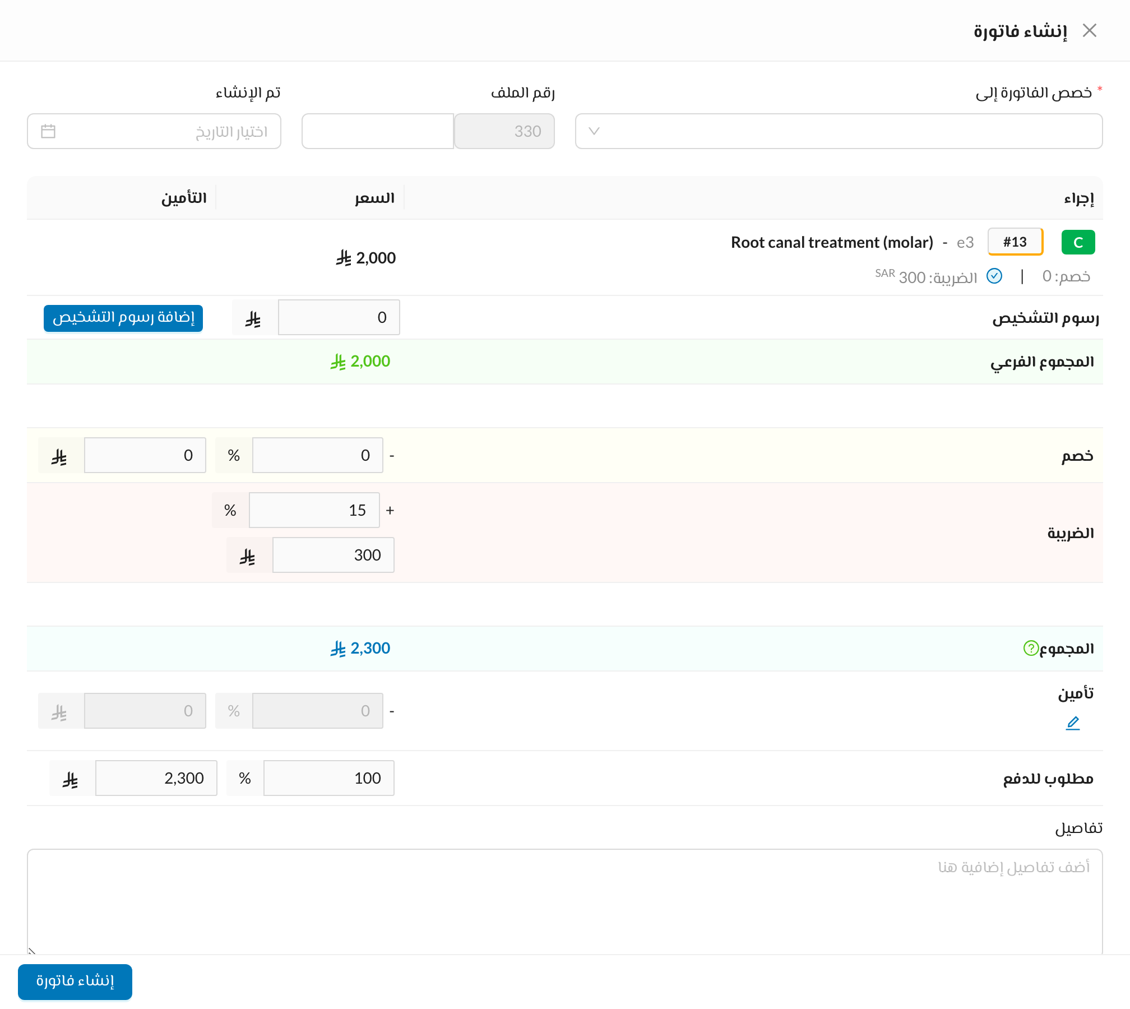Image resolution: width=1130 pixels, height=1009 pixels.
Task: Click the procedure price 2,000
Action: [x=366, y=258]
